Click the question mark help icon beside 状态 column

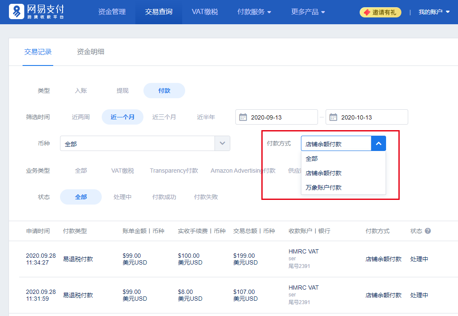427,231
